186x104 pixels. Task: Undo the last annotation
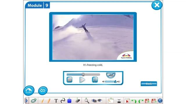click(134, 101)
